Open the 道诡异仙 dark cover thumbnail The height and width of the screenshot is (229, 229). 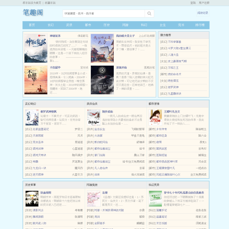click(102, 80)
